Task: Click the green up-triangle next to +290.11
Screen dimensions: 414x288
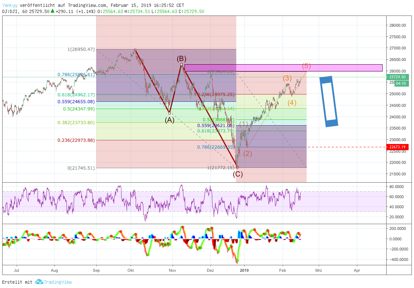Action: tap(53, 11)
